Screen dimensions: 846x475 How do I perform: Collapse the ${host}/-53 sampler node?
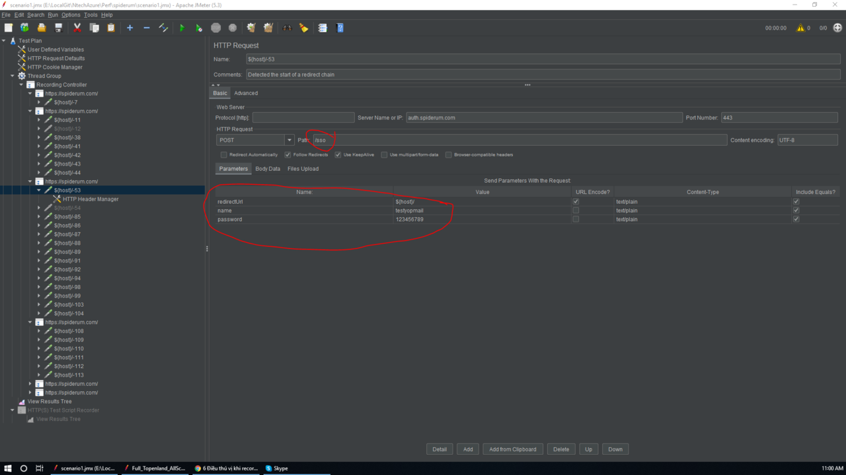tap(39, 190)
